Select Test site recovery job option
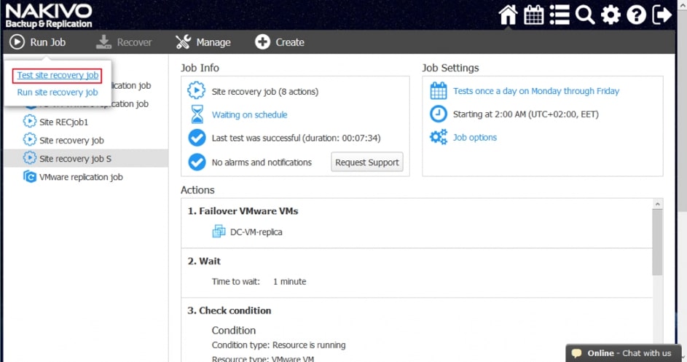Viewport: 687px width, 362px height. tap(58, 75)
